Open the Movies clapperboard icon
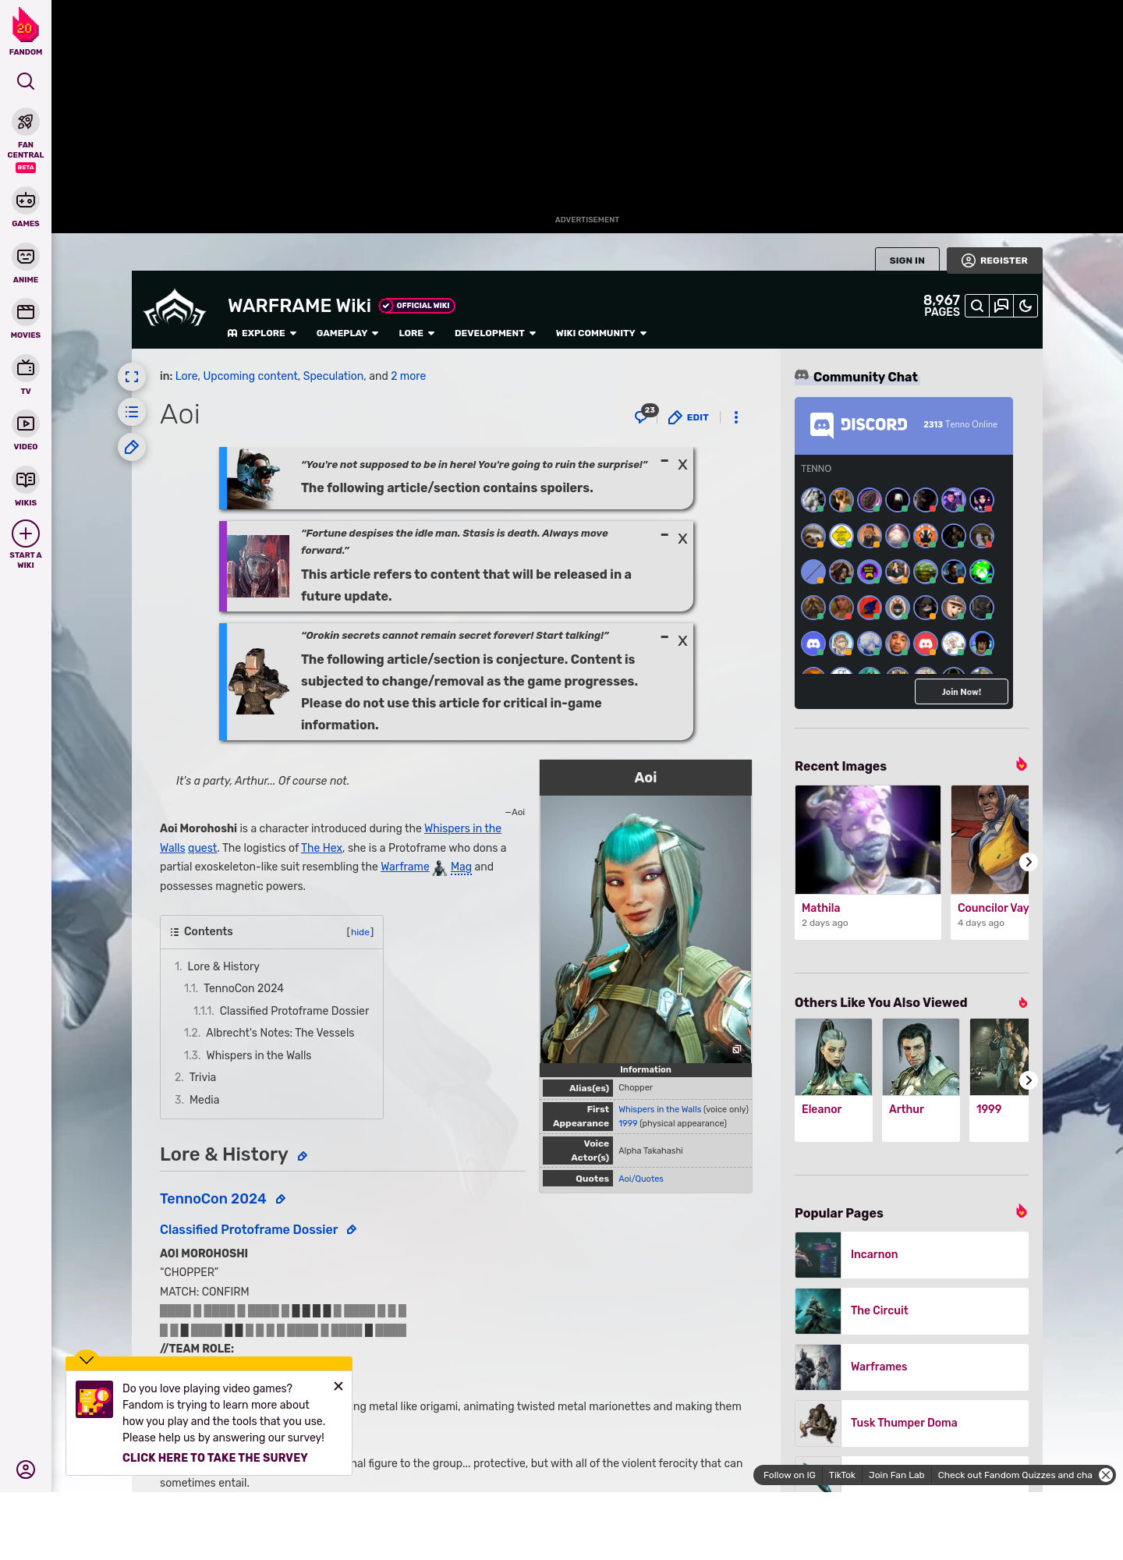The height and width of the screenshot is (1560, 1123). pyautogui.click(x=26, y=312)
